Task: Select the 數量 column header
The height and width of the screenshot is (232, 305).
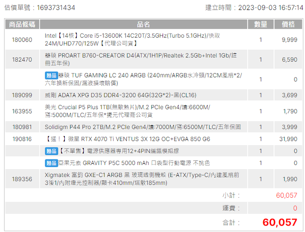Action: coord(261,24)
